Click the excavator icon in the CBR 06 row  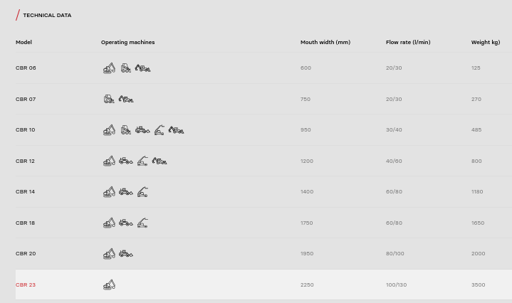(109, 68)
